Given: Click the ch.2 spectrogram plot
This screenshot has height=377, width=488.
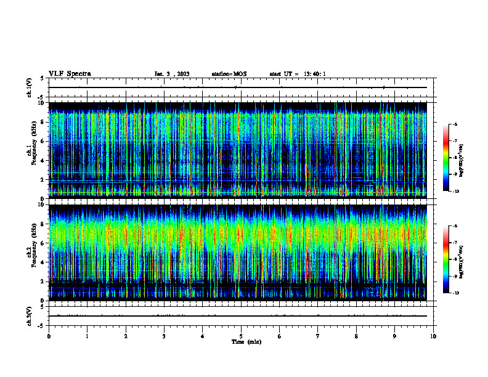Looking at the screenshot, I should tap(238, 253).
